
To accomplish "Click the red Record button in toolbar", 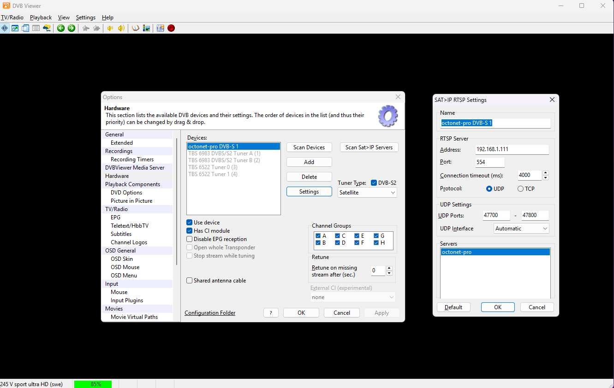I will click(171, 28).
